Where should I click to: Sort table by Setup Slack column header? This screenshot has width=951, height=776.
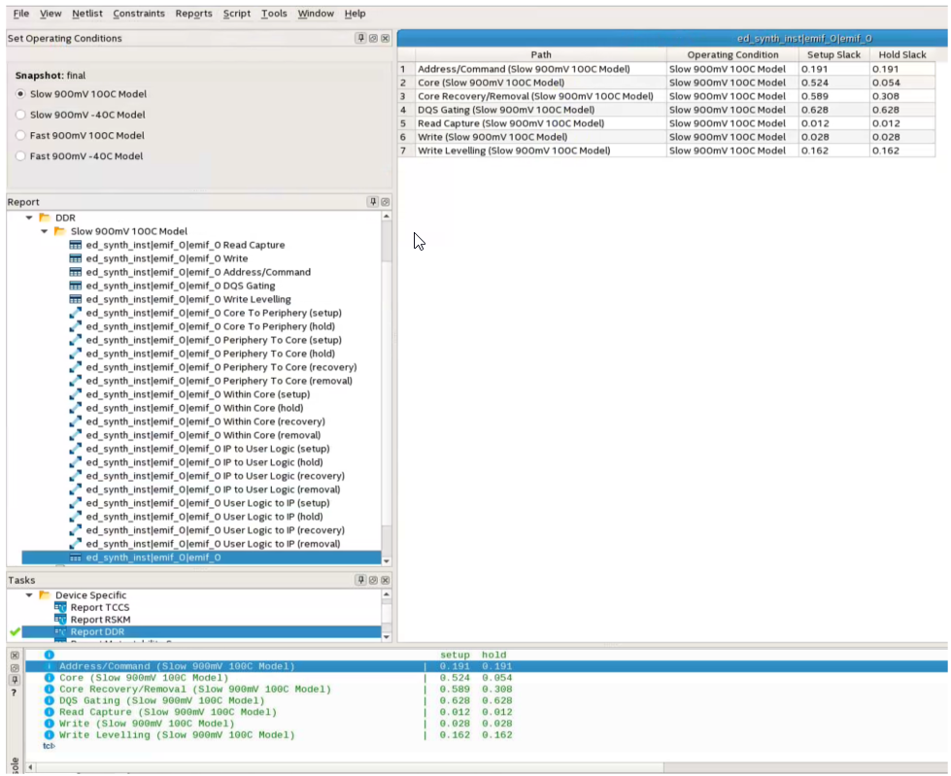pos(833,55)
